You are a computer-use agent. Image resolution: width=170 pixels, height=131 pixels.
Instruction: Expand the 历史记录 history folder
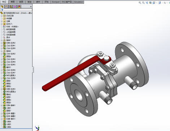pyautogui.click(x=1, y=16)
